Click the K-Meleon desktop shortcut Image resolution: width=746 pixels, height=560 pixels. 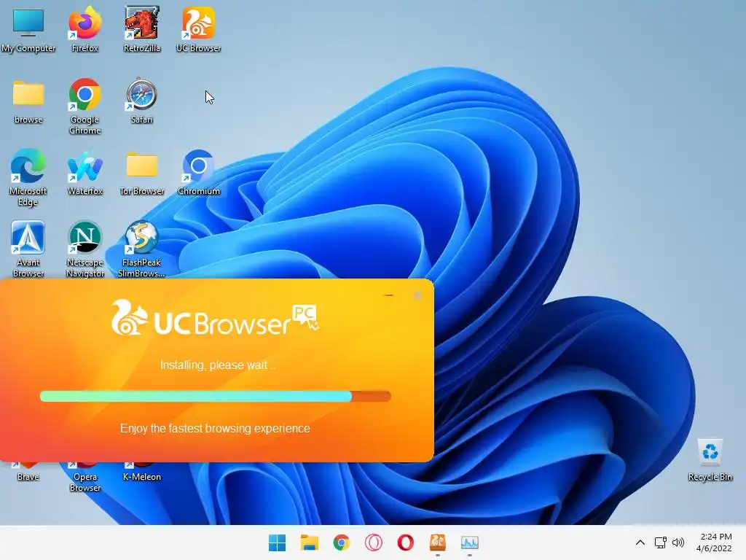[x=142, y=472]
